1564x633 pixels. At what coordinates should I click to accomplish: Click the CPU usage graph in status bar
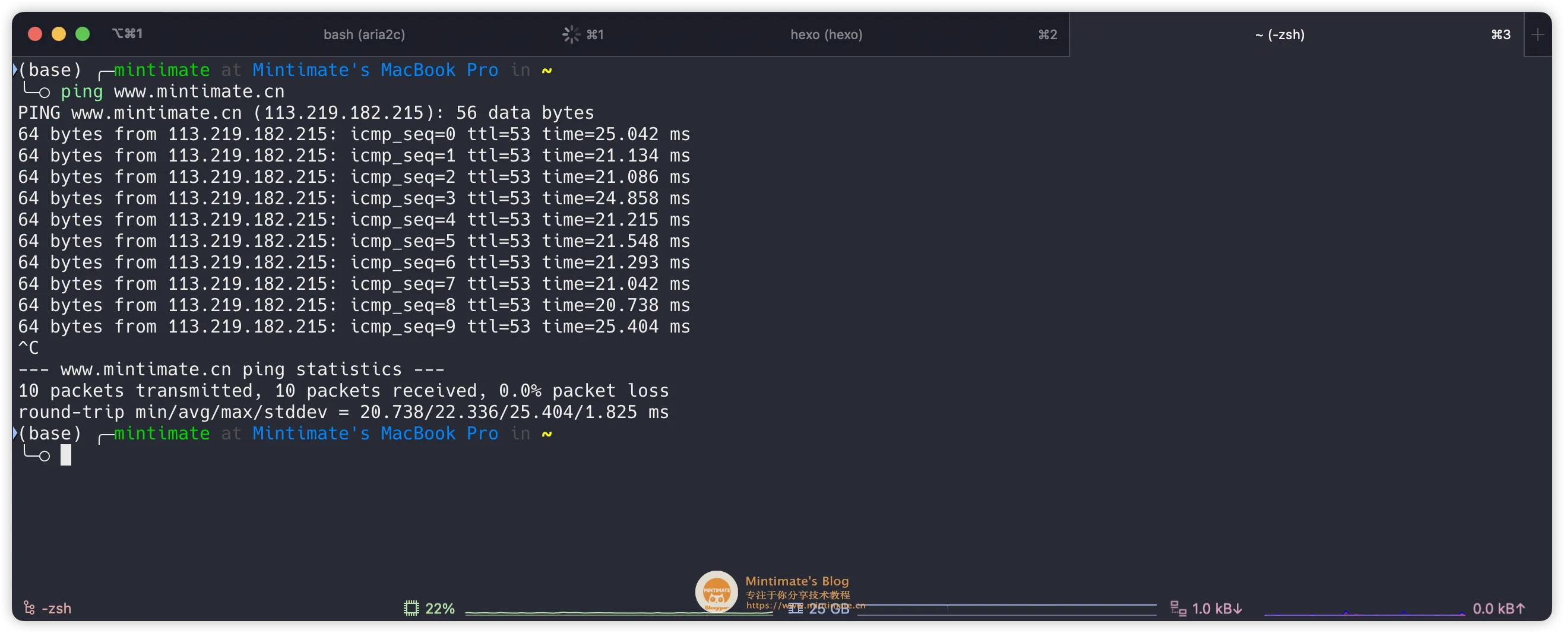618,612
